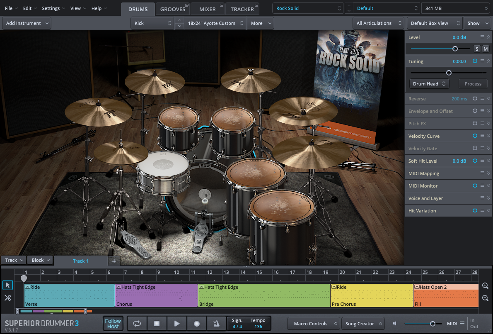
Task: Open Velocity Curve menu icon
Action: pos(482,136)
